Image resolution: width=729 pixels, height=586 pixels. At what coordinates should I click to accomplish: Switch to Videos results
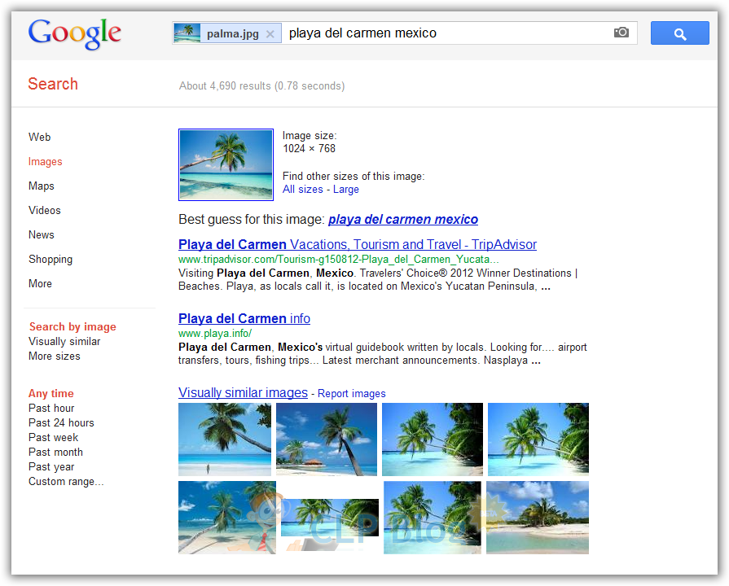(45, 211)
